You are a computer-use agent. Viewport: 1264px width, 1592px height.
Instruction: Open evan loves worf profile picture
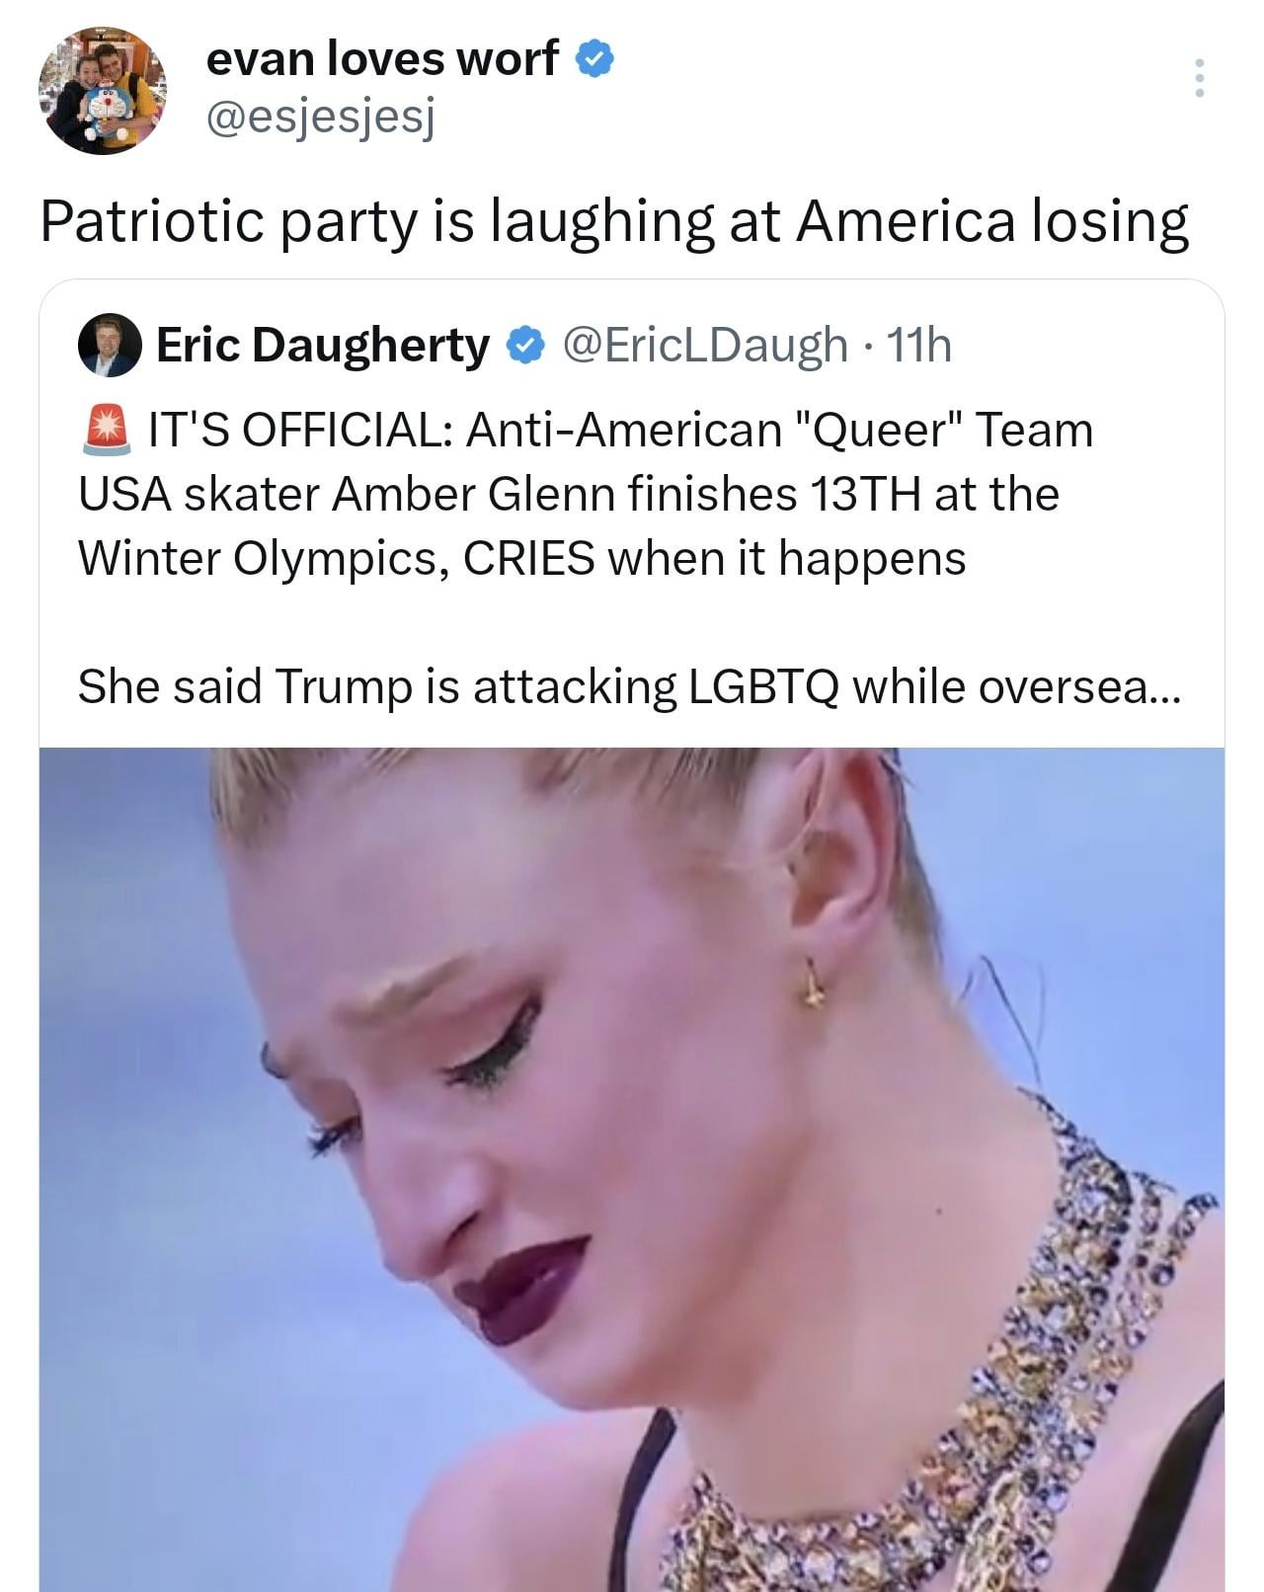103,90
